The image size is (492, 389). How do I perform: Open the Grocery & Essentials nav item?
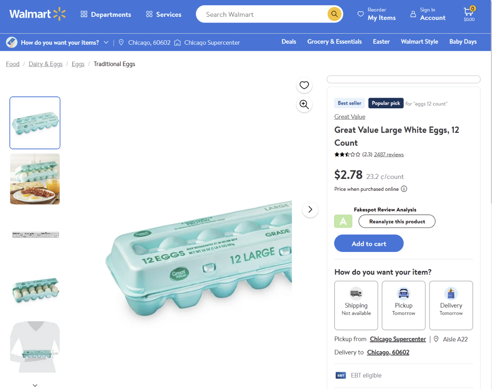click(334, 42)
